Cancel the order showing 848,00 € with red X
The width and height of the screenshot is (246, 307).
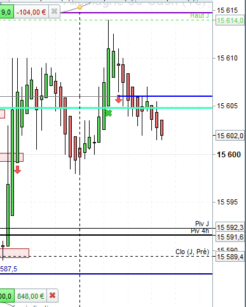pyautogui.click(x=52, y=296)
